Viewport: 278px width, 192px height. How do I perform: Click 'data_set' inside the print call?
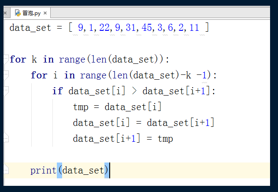(83, 170)
